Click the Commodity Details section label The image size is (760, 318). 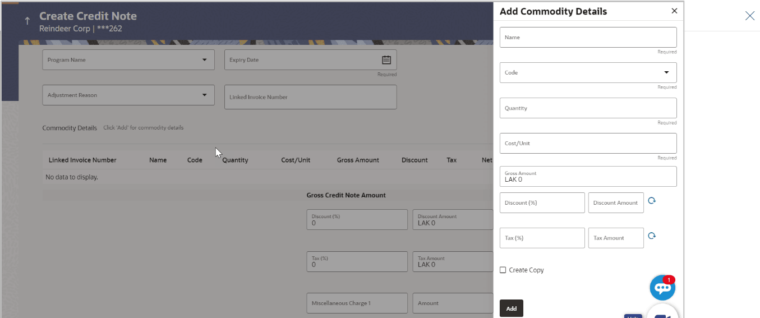pos(70,128)
